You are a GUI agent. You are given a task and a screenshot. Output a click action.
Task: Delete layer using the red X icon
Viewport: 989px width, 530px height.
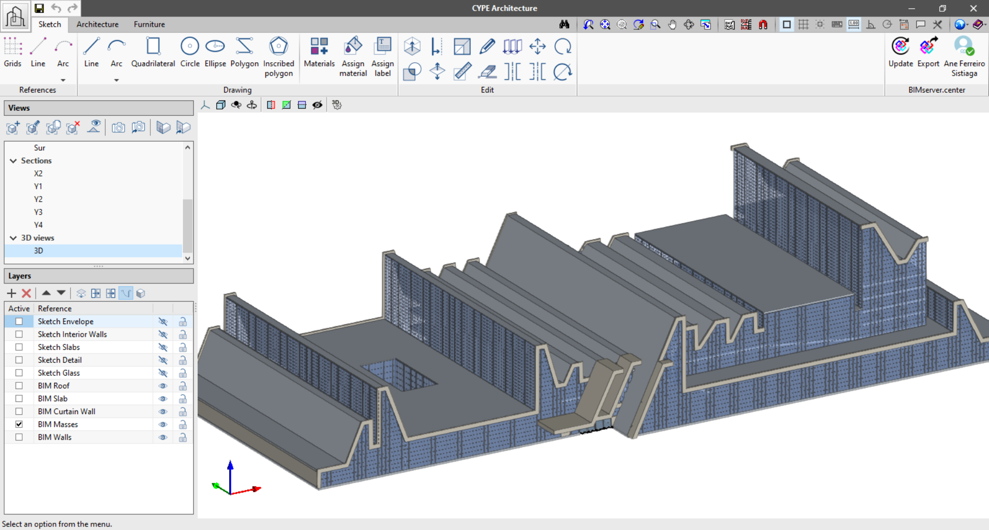pyautogui.click(x=26, y=293)
